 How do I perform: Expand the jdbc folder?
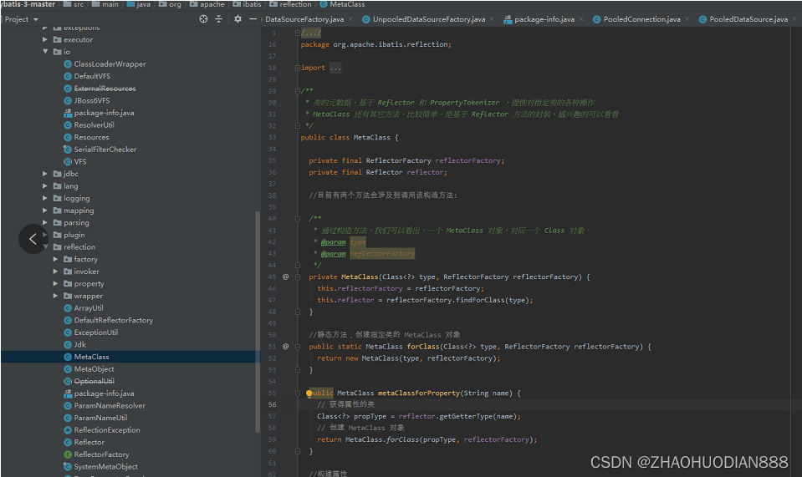pyautogui.click(x=45, y=174)
